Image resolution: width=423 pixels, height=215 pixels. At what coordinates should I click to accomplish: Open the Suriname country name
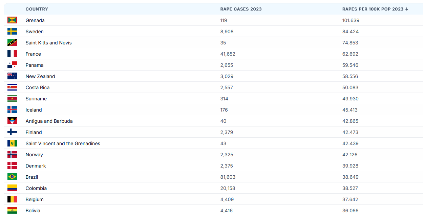[x=36, y=99]
